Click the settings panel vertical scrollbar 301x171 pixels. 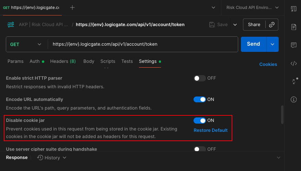[282, 115]
